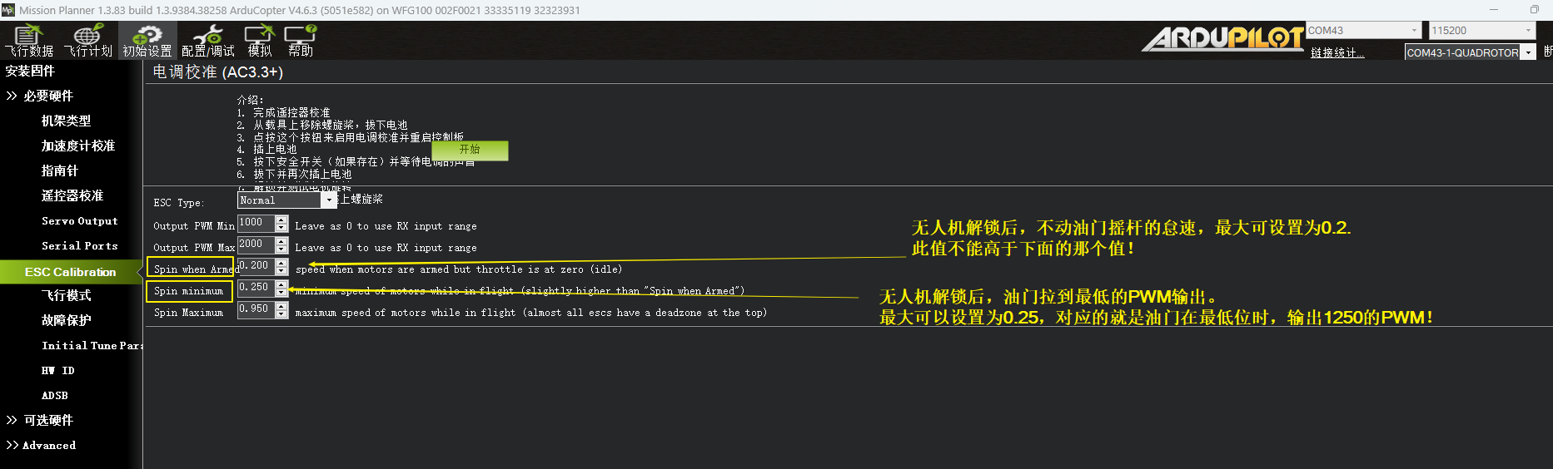This screenshot has height=469, width=1553.
Task: Open the Initial Tune Parameters page
Action: click(92, 346)
